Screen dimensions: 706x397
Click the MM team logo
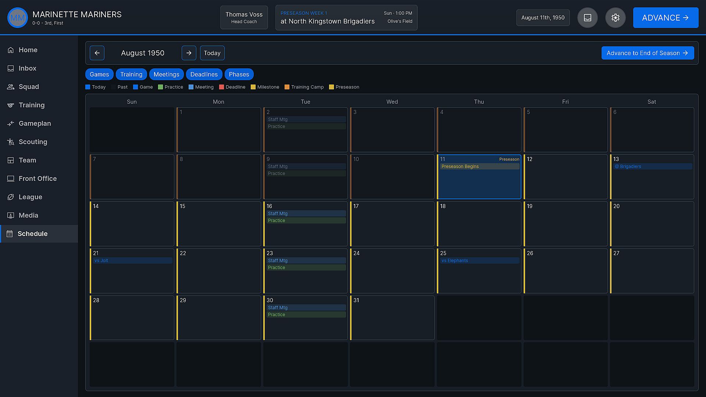(x=18, y=18)
